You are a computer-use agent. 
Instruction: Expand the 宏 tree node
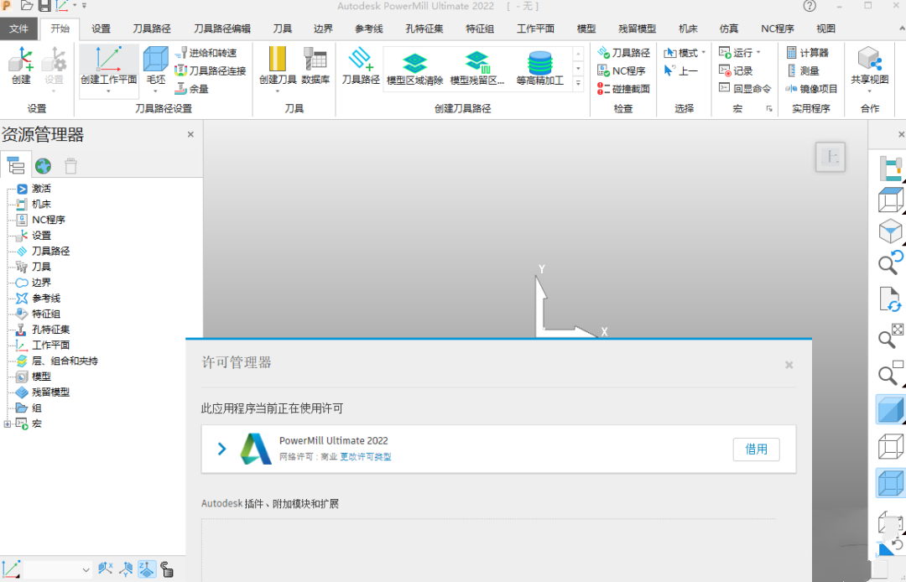pyautogui.click(x=7, y=424)
